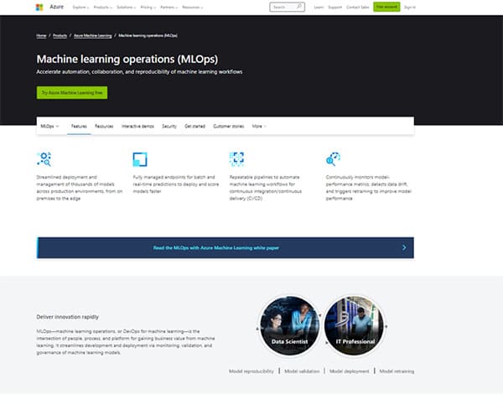Click the repeatable pipelines icon
Image resolution: width=503 pixels, height=405 pixels.
(x=236, y=159)
